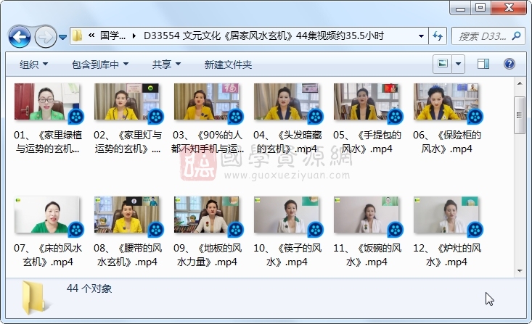This screenshot has height=324, width=532.
Task: Click the file name 01、《家里绿植与运势的玄机...
Action: pyautogui.click(x=48, y=142)
